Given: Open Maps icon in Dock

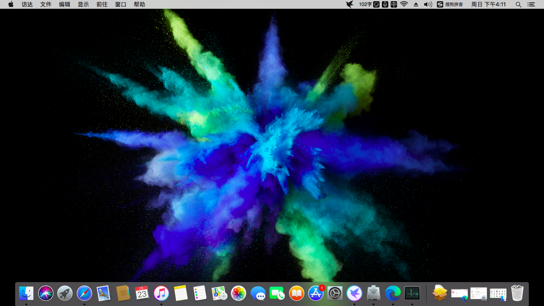Looking at the screenshot, I should click(x=219, y=294).
